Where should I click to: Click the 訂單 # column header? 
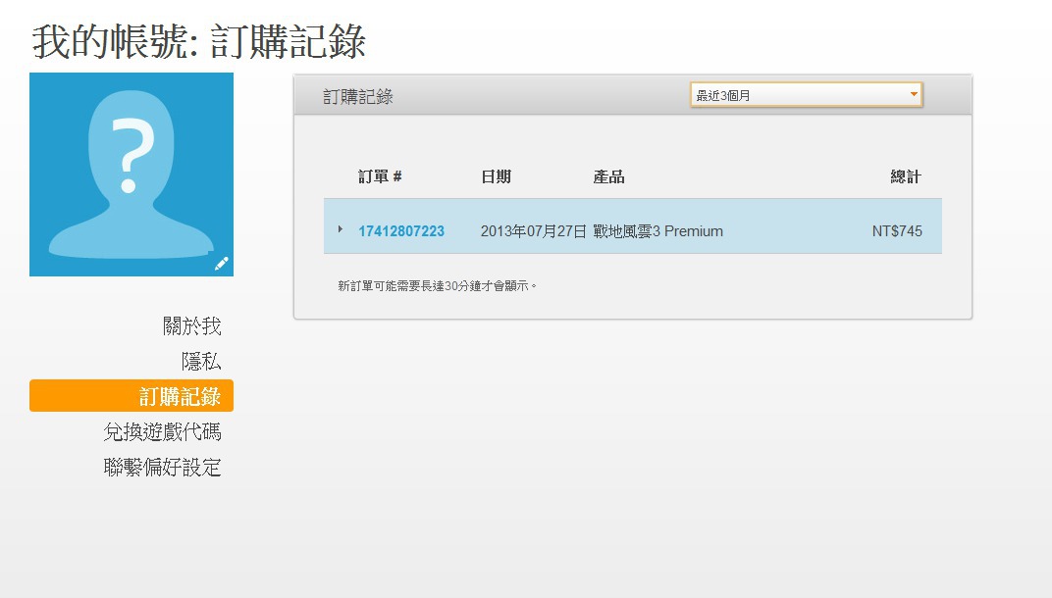(x=380, y=177)
